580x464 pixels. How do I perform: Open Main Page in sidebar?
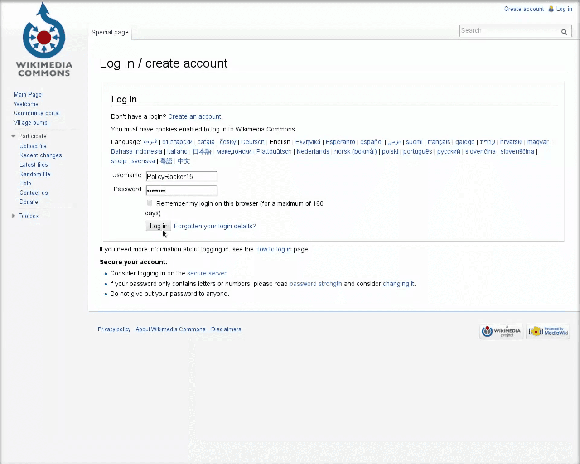[x=28, y=94]
